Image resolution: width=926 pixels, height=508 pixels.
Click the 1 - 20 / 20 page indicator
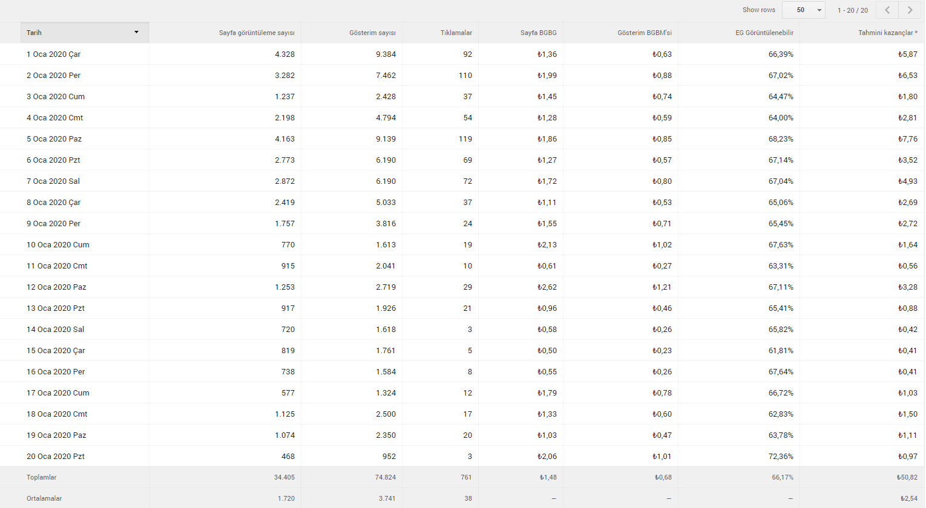pyautogui.click(x=853, y=10)
